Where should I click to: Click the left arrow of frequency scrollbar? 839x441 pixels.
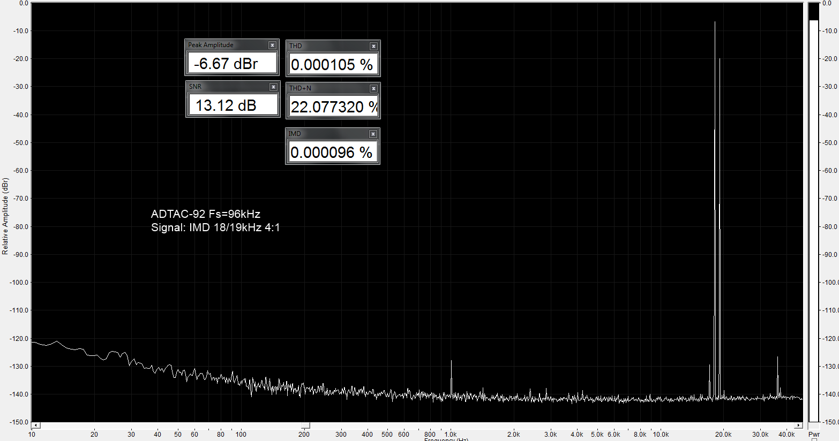36,425
